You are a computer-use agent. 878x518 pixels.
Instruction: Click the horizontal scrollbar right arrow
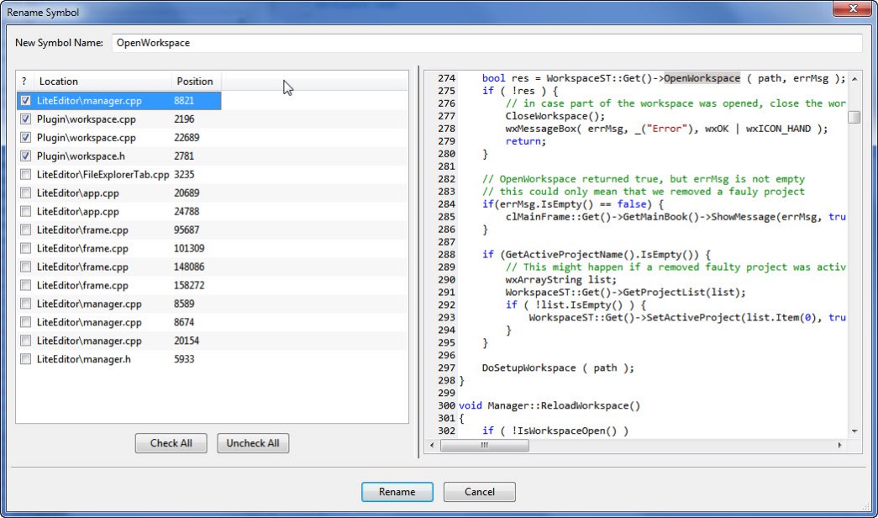pos(840,445)
